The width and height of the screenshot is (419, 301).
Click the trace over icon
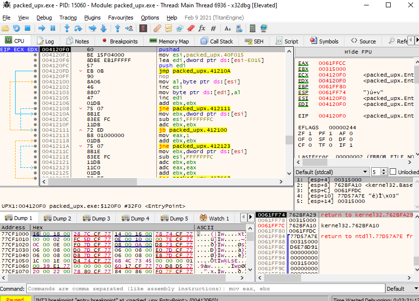point(103,28)
